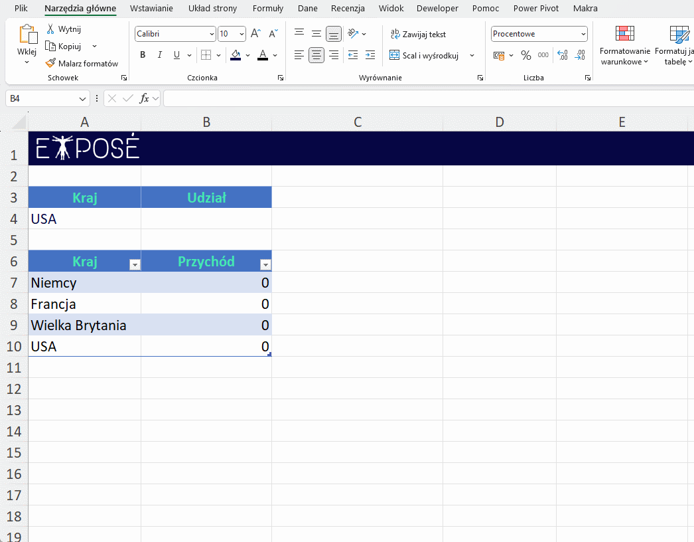Align text right in the cell

pyautogui.click(x=334, y=55)
